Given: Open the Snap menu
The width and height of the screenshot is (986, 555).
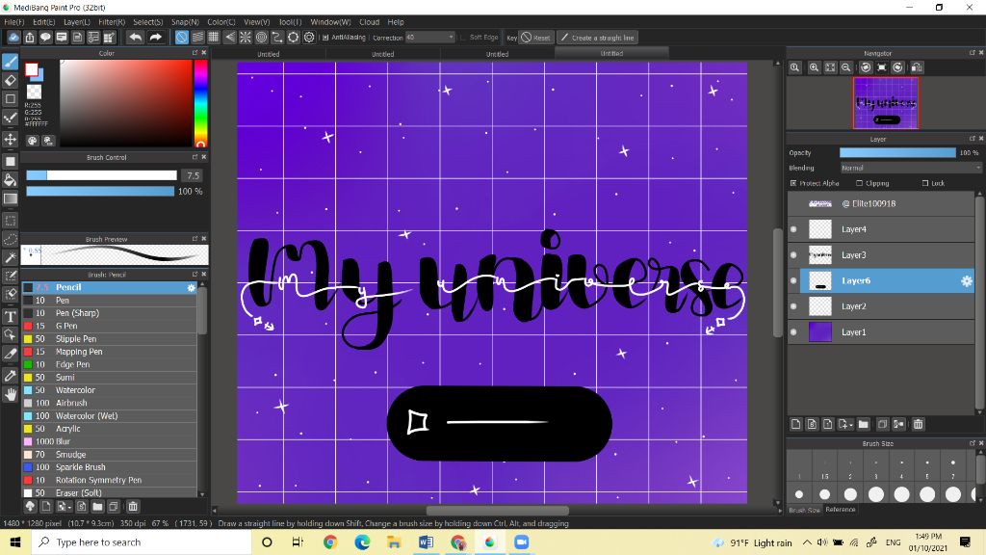Looking at the screenshot, I should (185, 21).
